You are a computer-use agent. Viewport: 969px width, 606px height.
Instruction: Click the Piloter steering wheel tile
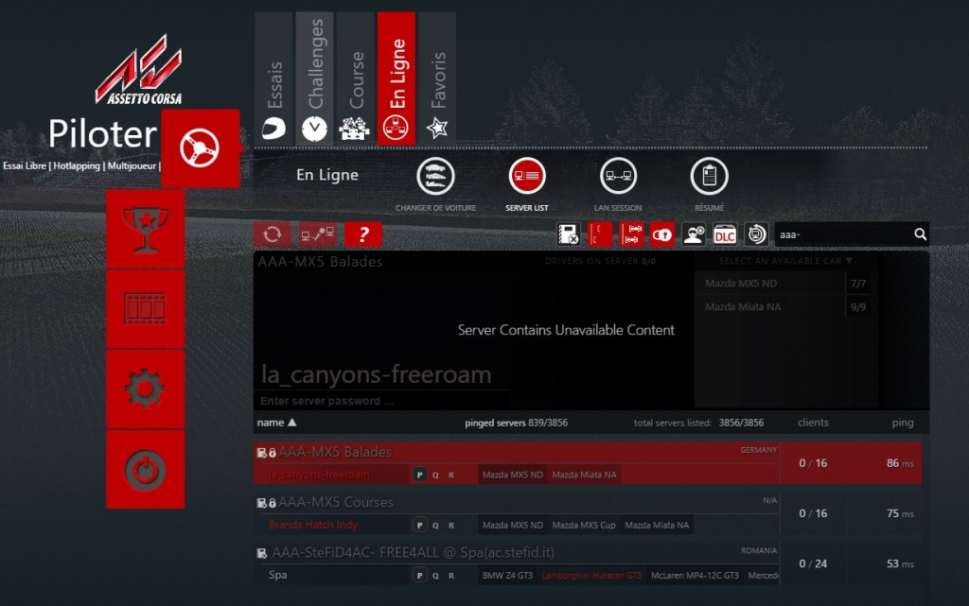pyautogui.click(x=201, y=148)
